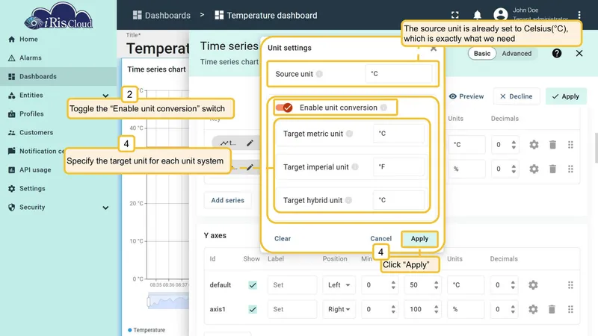The height and width of the screenshot is (336, 598).
Task: Click the Customers people icon
Action: click(x=11, y=133)
